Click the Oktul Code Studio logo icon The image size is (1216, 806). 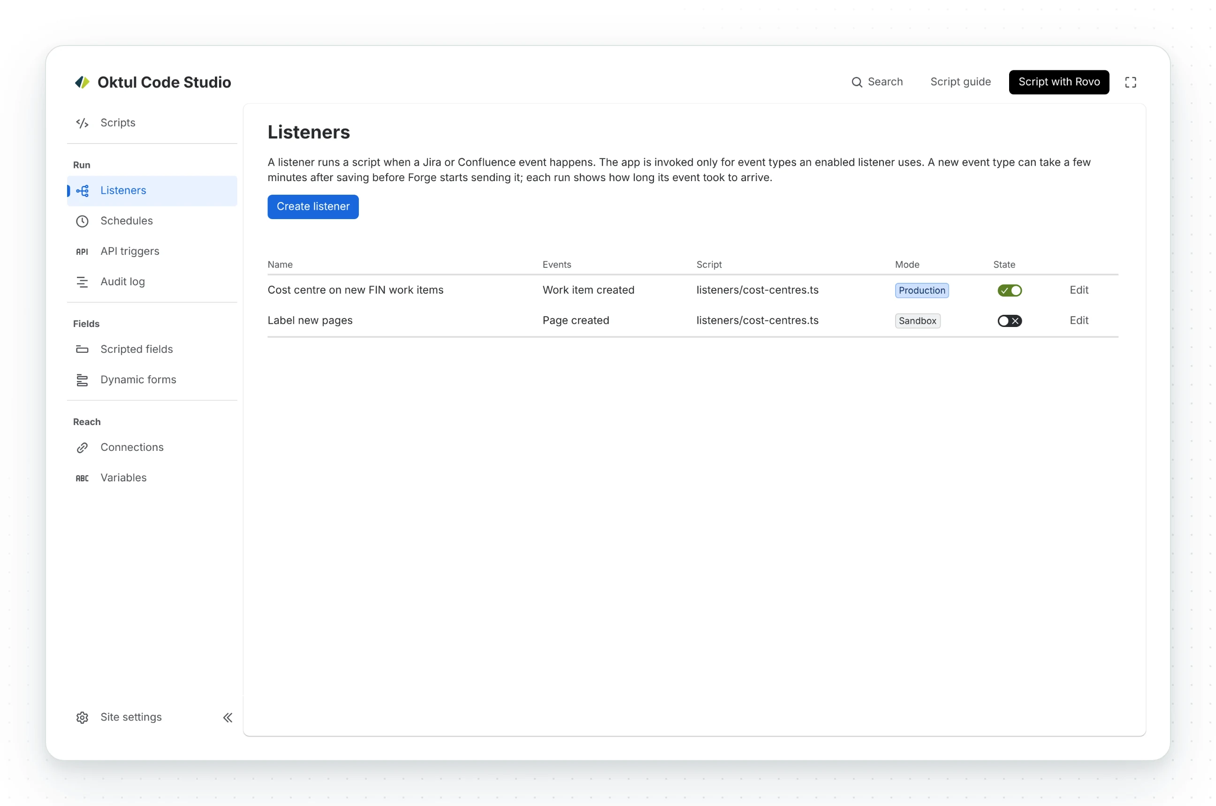82,82
